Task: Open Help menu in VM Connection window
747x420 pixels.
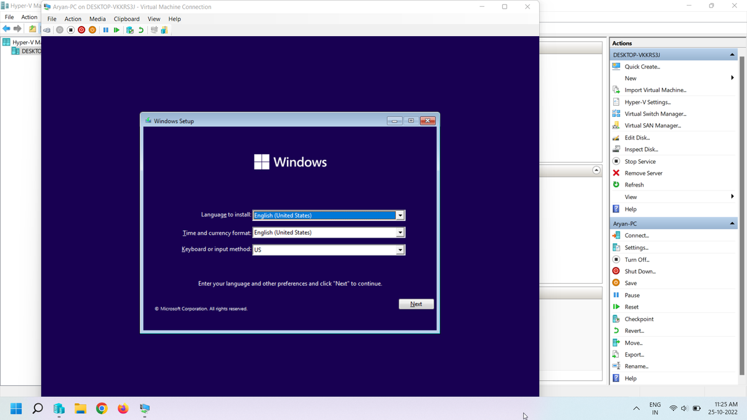Action: pos(174,19)
